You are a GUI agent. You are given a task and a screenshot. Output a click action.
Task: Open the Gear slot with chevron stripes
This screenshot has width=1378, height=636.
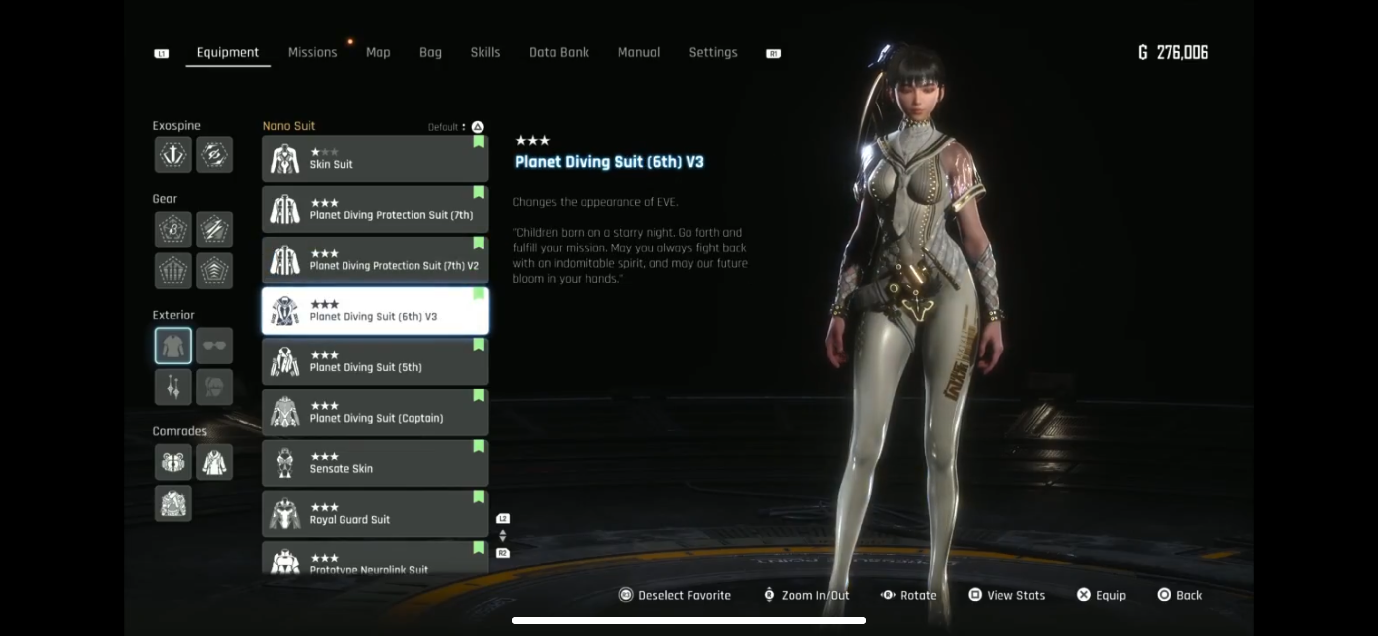pos(214,271)
